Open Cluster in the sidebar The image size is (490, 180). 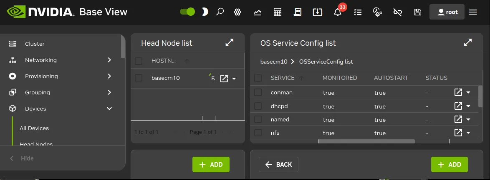coord(35,44)
